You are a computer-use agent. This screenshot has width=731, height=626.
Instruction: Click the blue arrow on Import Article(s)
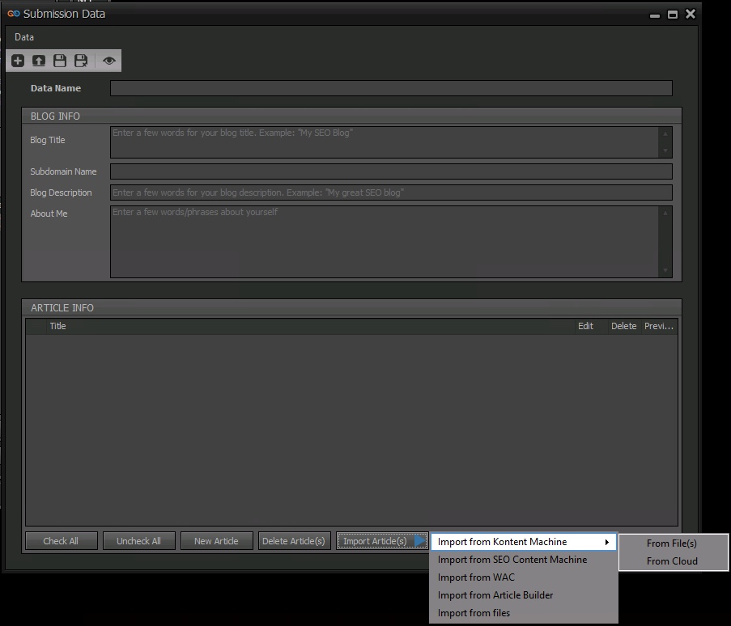point(419,541)
